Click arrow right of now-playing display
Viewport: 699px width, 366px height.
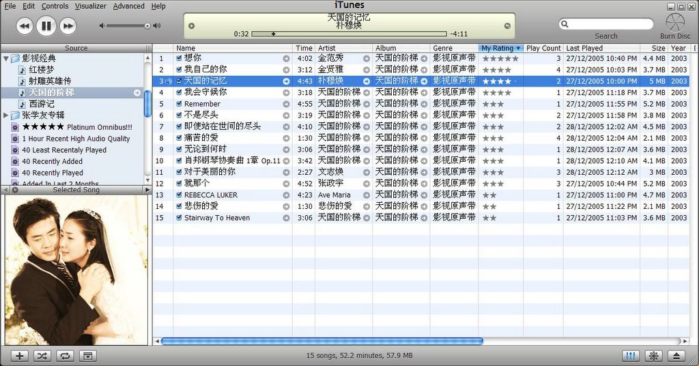pyautogui.click(x=507, y=26)
